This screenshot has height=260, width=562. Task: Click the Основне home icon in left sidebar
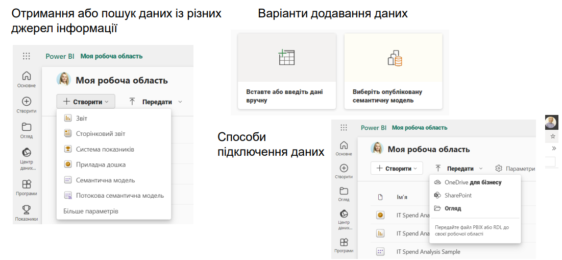point(27,76)
